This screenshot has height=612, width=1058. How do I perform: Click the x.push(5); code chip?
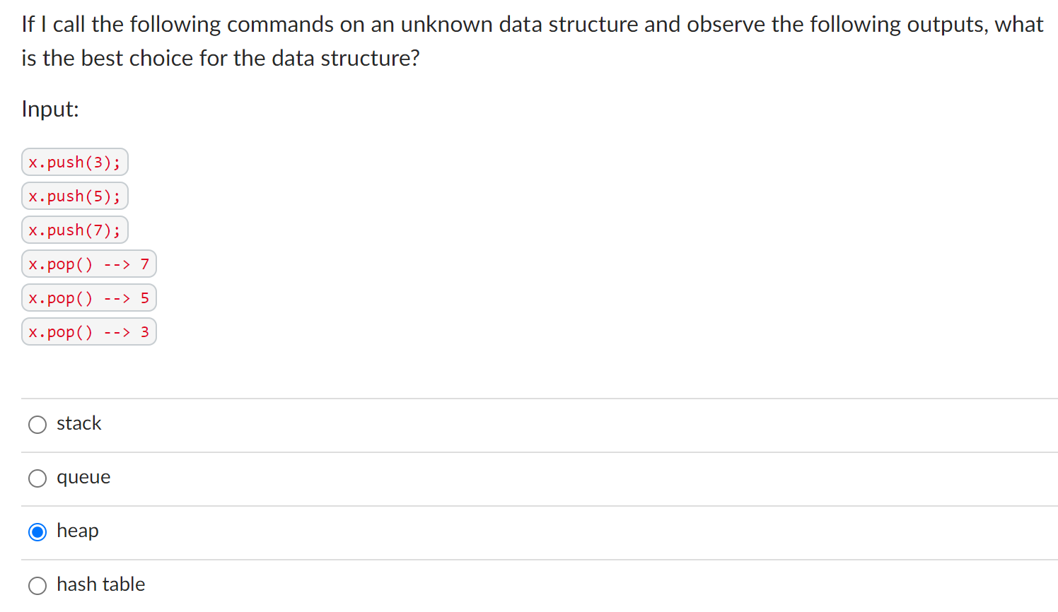(x=74, y=196)
